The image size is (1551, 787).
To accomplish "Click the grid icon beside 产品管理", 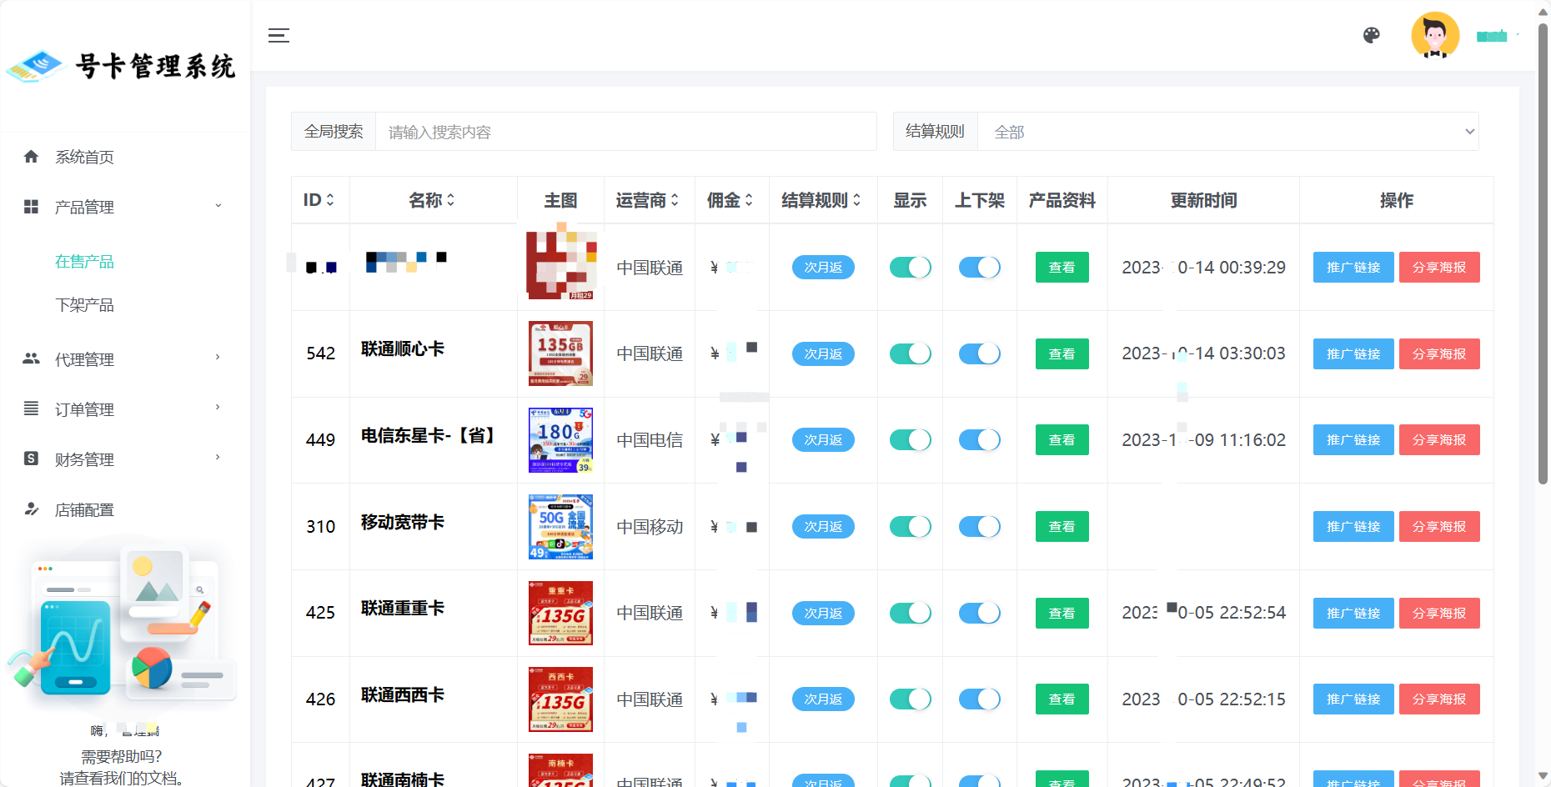I will click(31, 207).
